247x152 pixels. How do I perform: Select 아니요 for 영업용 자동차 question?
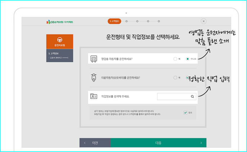point(187,59)
